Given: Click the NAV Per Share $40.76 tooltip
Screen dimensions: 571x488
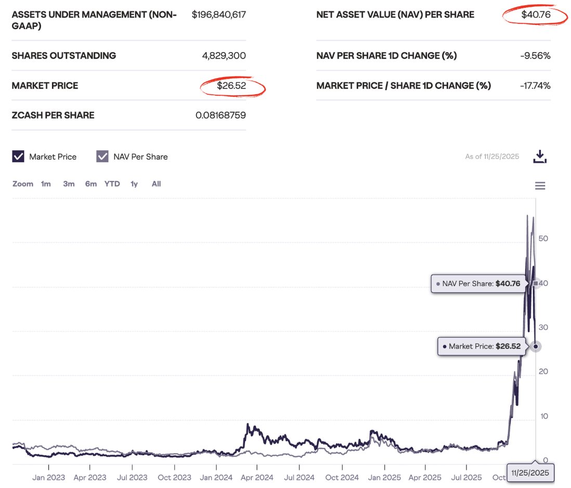Looking at the screenshot, I should (x=478, y=284).
